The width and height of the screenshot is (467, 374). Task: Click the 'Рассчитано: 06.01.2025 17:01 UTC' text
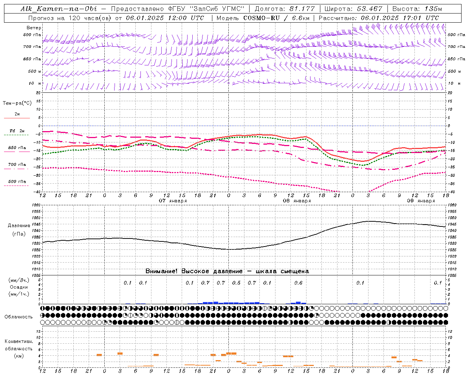[x=379, y=18]
